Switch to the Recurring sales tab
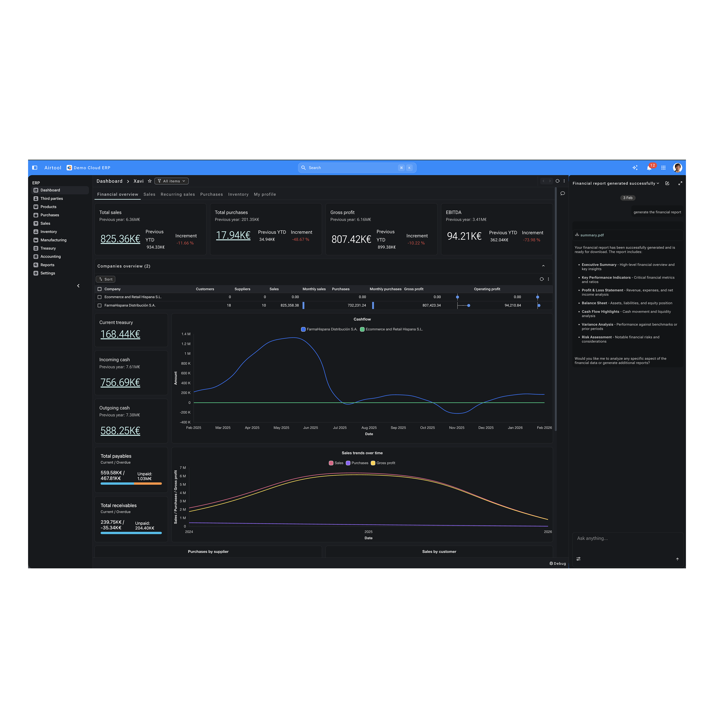 pyautogui.click(x=178, y=194)
